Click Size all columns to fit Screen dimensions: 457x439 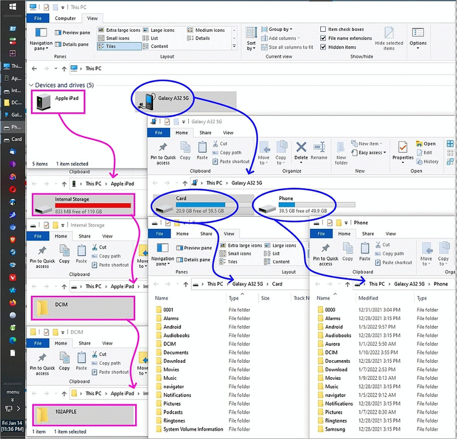[x=287, y=47]
